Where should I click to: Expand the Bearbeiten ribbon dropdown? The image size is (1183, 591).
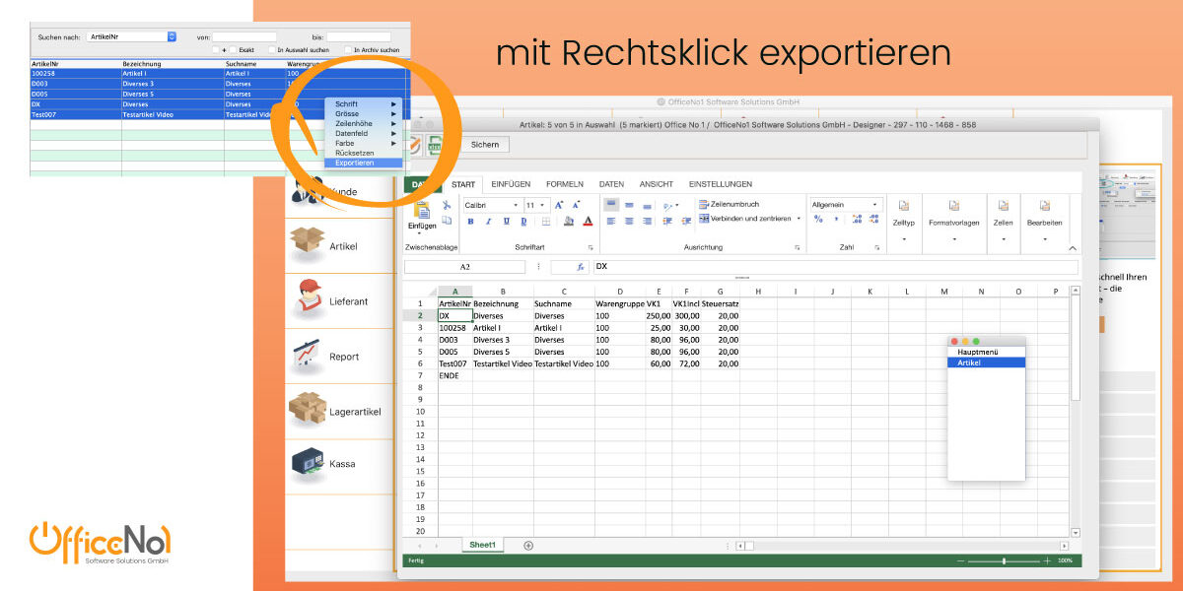[1045, 239]
